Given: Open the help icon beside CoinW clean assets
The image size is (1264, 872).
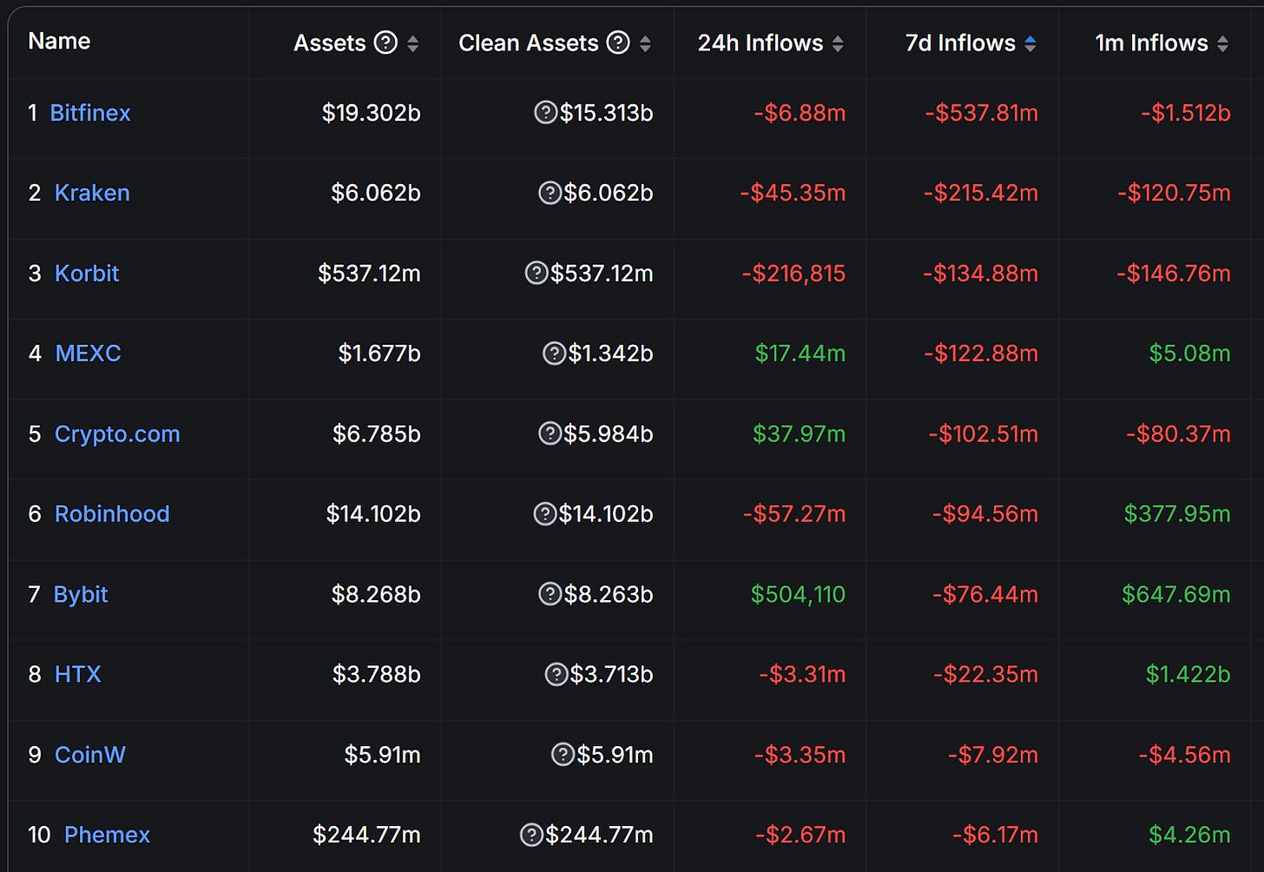Looking at the screenshot, I should (x=563, y=754).
